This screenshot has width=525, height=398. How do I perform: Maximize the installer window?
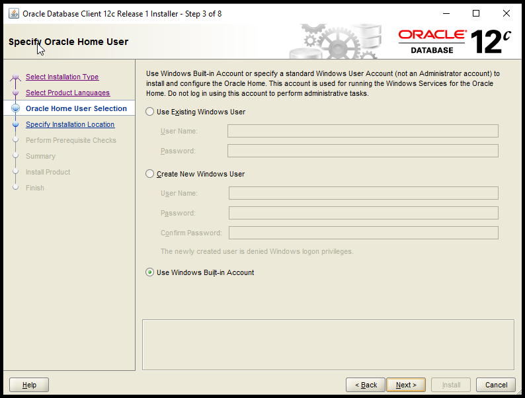pos(476,13)
